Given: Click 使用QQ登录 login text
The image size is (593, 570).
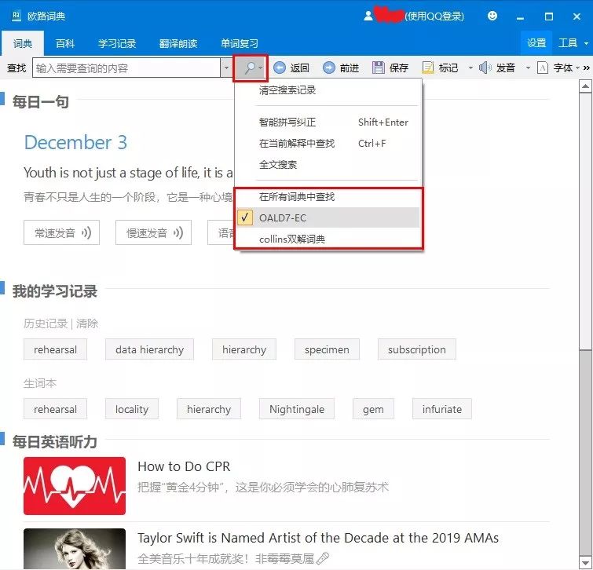Looking at the screenshot, I should pos(434,16).
